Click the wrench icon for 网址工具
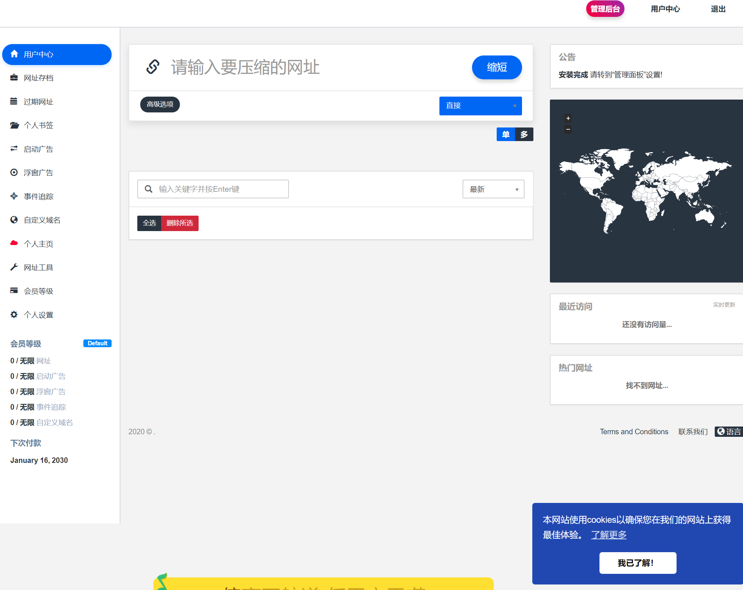 [14, 267]
